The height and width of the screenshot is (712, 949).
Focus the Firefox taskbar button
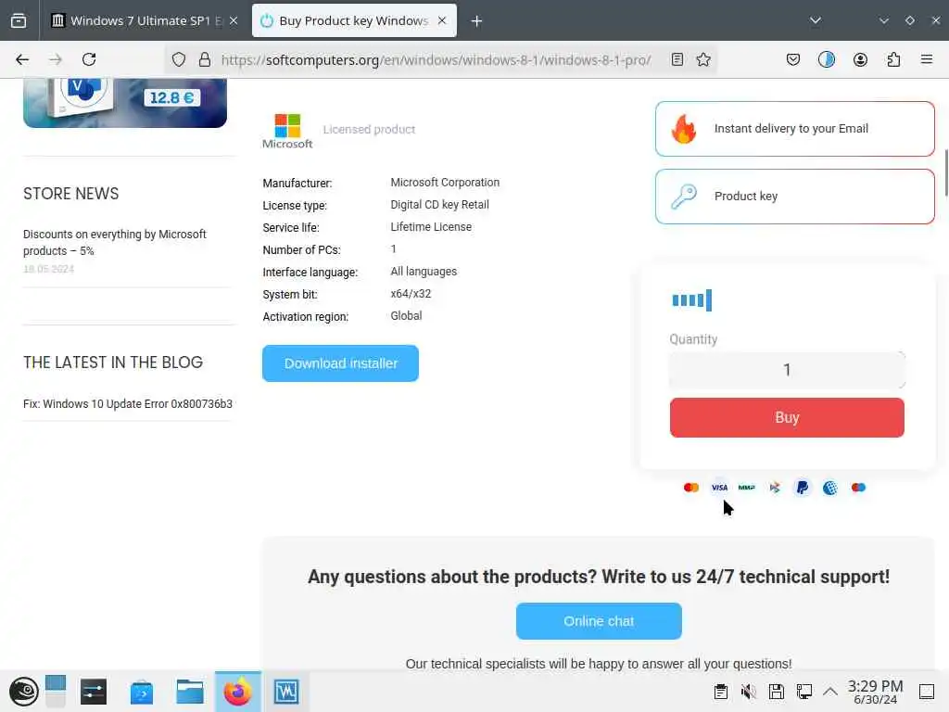(238, 692)
